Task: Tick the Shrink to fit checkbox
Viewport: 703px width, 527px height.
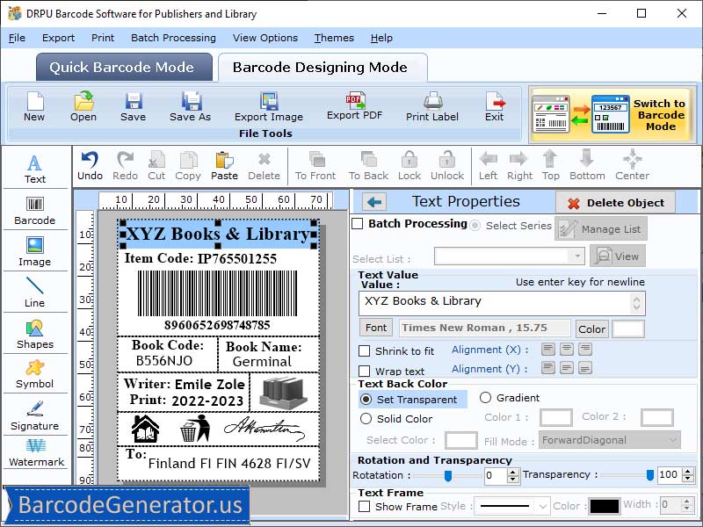Action: [x=365, y=351]
